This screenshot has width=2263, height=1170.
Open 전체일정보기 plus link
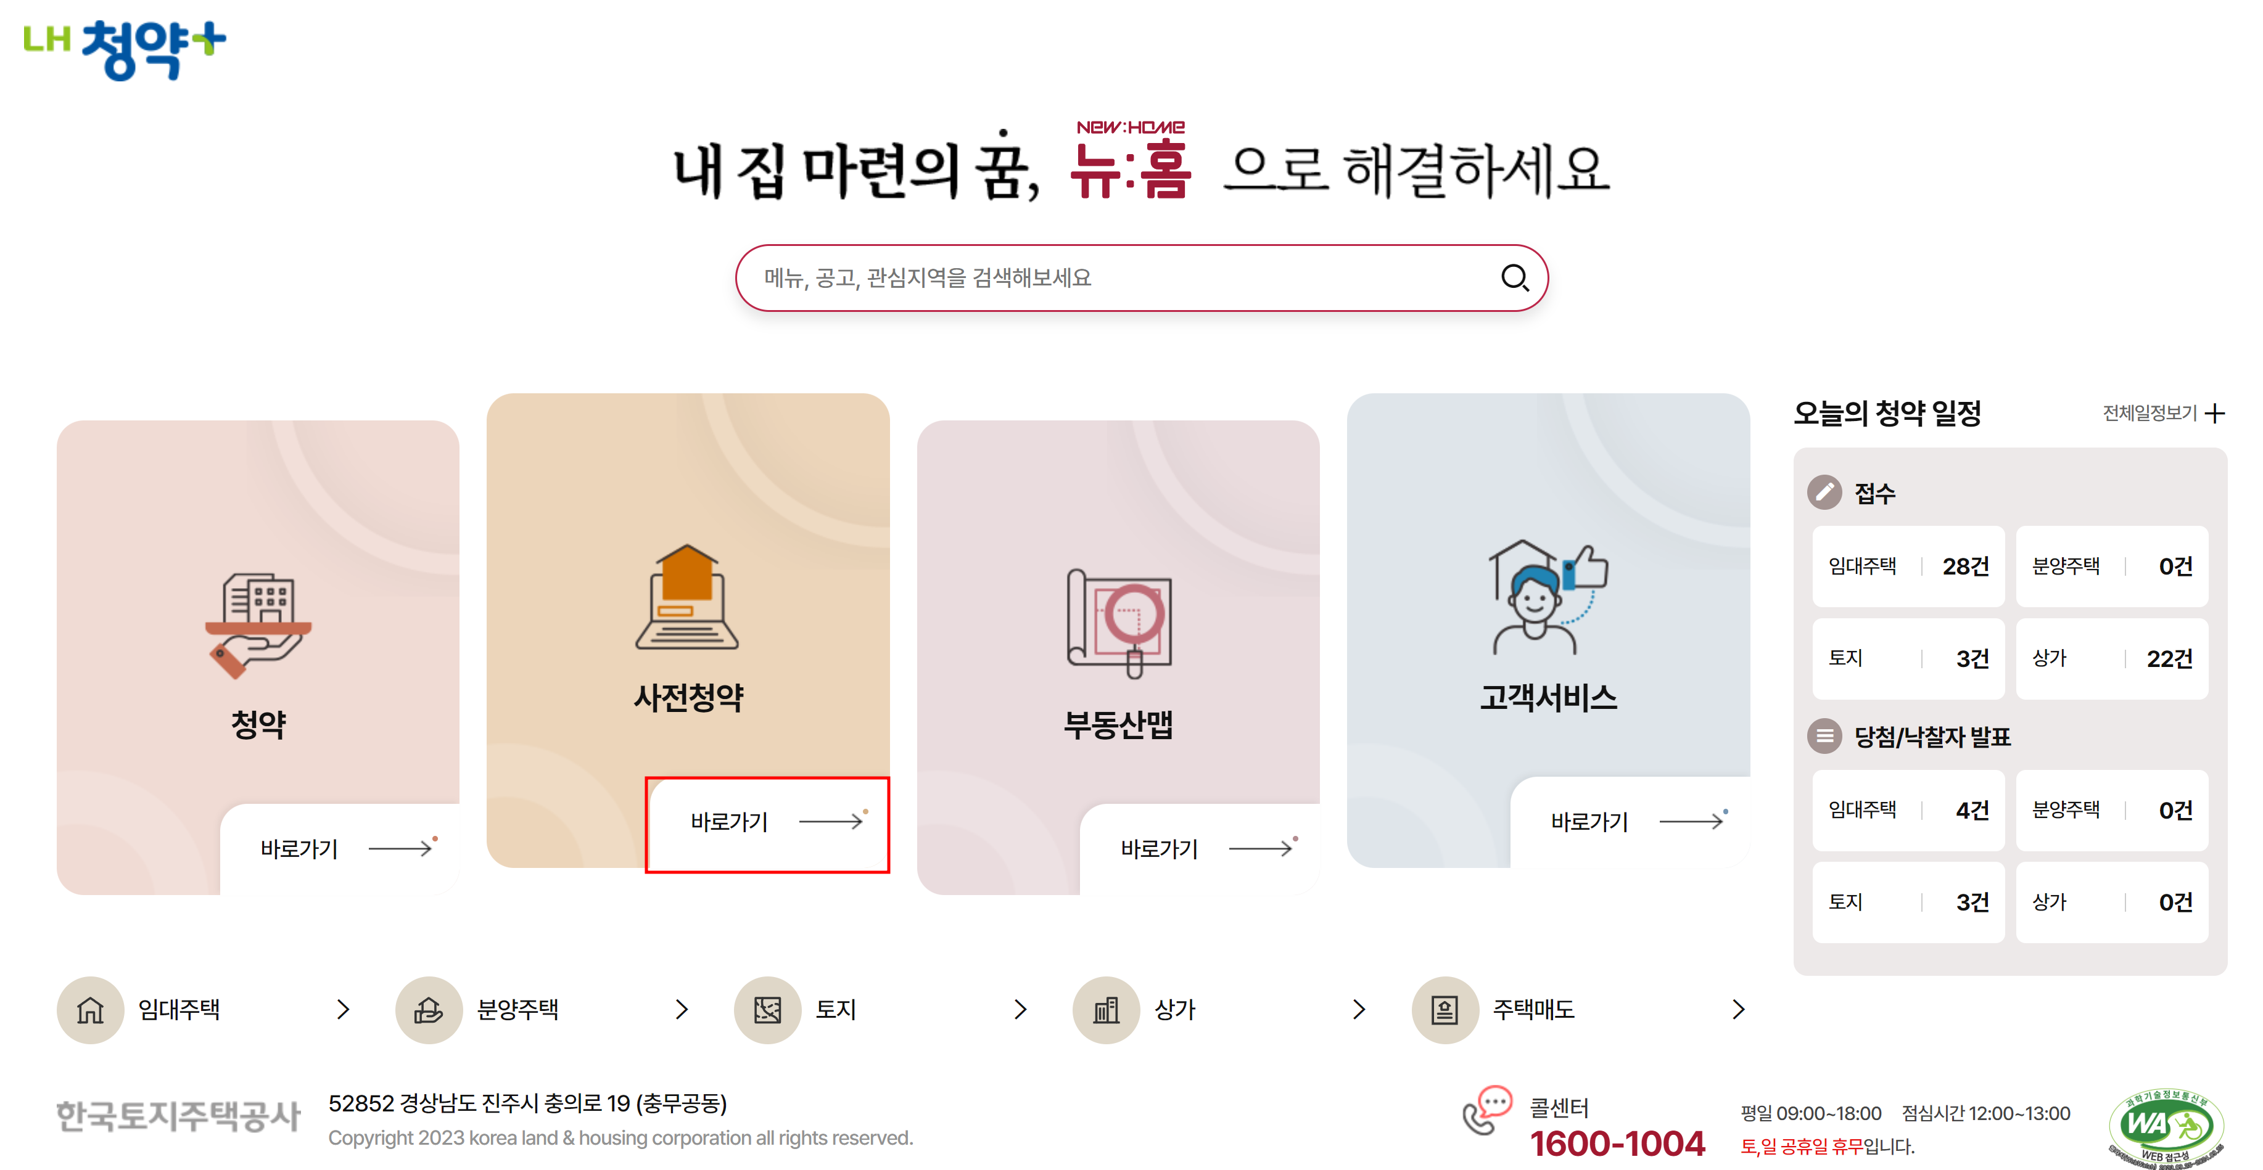(2163, 412)
